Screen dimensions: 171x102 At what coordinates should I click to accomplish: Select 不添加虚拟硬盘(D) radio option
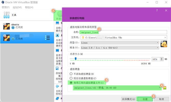(82, 74)
